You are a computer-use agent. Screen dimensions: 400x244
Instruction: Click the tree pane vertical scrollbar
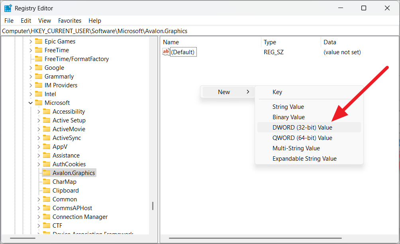pyautogui.click(x=153, y=206)
